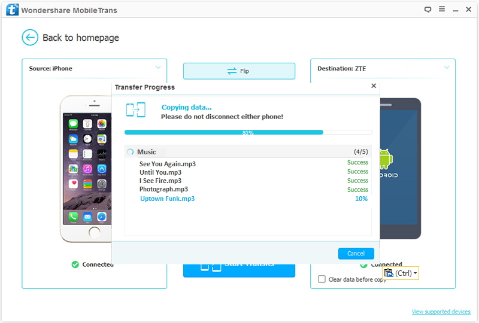Click the Transfer Progress dialog title
The image size is (479, 323).
pos(145,87)
